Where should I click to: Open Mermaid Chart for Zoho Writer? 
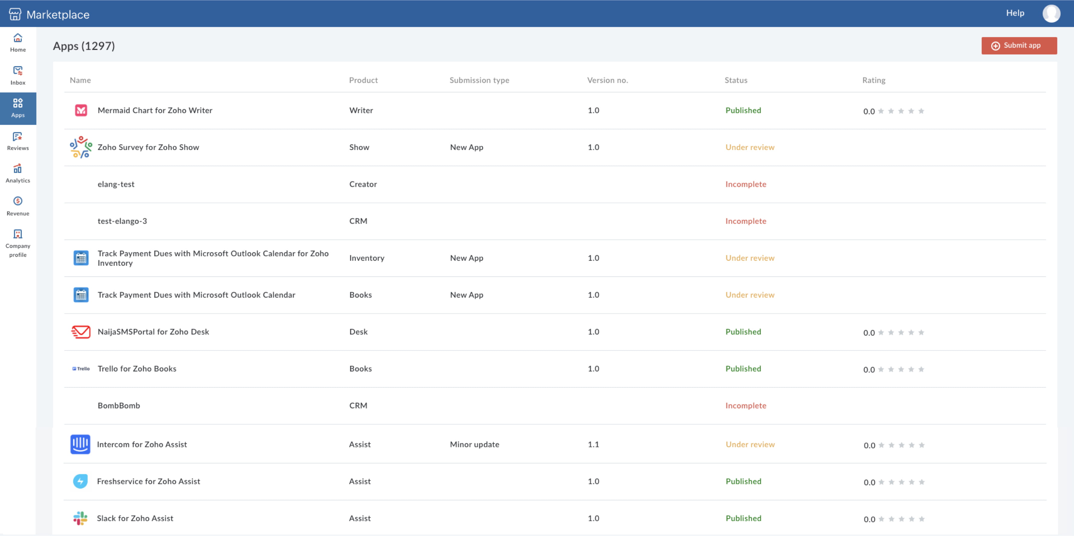(x=155, y=110)
